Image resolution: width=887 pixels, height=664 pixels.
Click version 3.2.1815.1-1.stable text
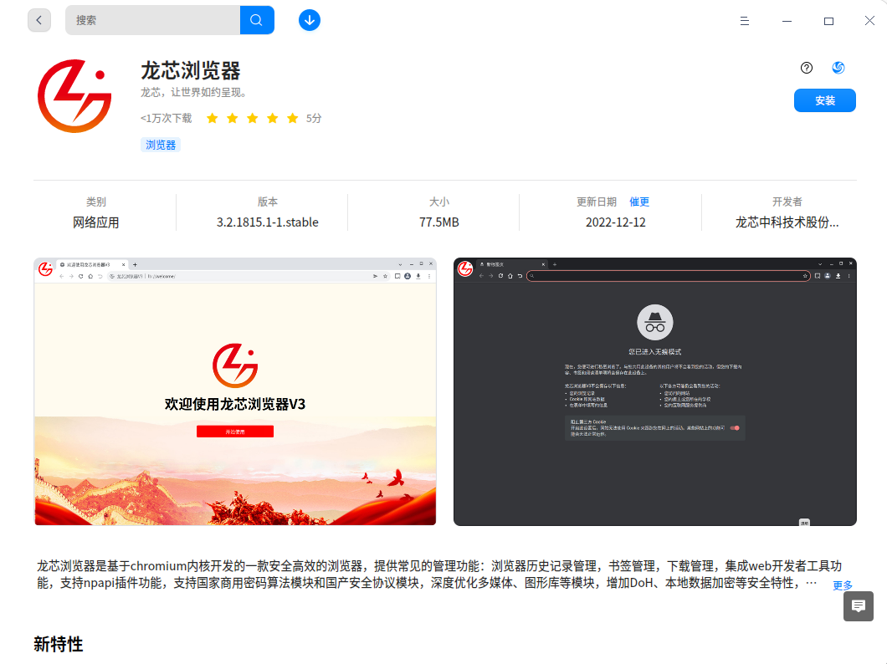point(268,222)
